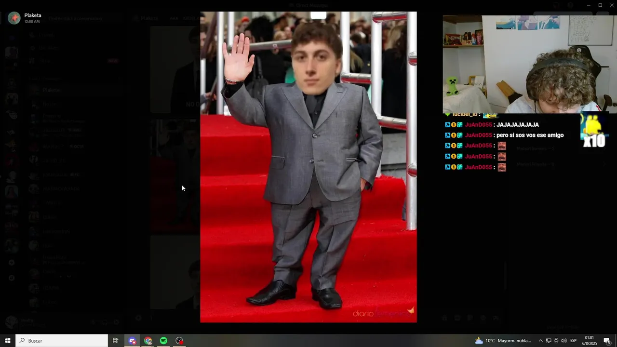Screen dimensions: 617x347
Task: Open Spotify from the taskbar
Action: [x=163, y=341]
